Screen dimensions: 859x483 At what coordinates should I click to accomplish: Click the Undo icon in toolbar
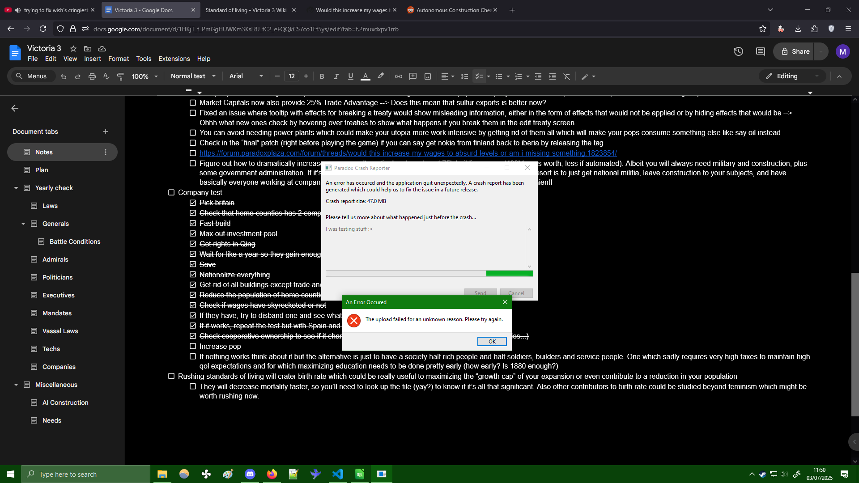click(x=64, y=76)
